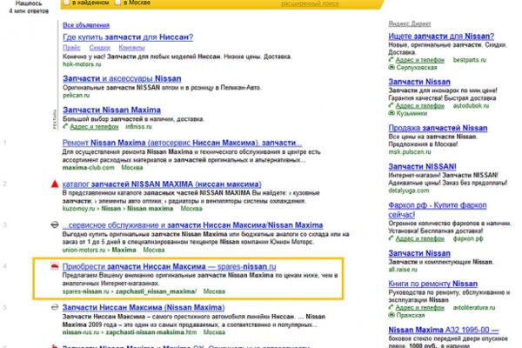522x348 pixels.
Task: Visit maxima-club.com green URL
Action: click(88, 168)
